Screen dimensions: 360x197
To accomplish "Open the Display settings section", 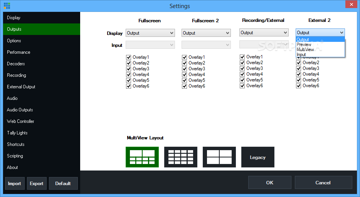I will [42, 18].
